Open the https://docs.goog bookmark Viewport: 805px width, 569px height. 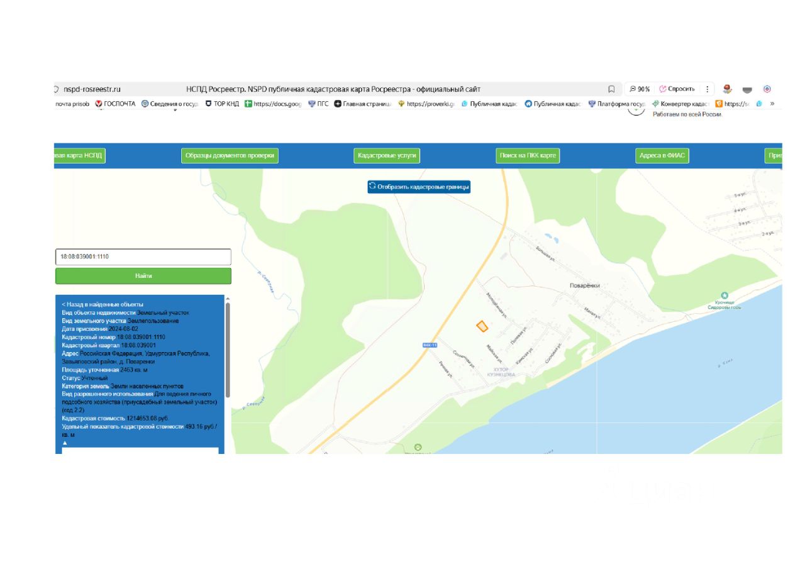click(273, 104)
